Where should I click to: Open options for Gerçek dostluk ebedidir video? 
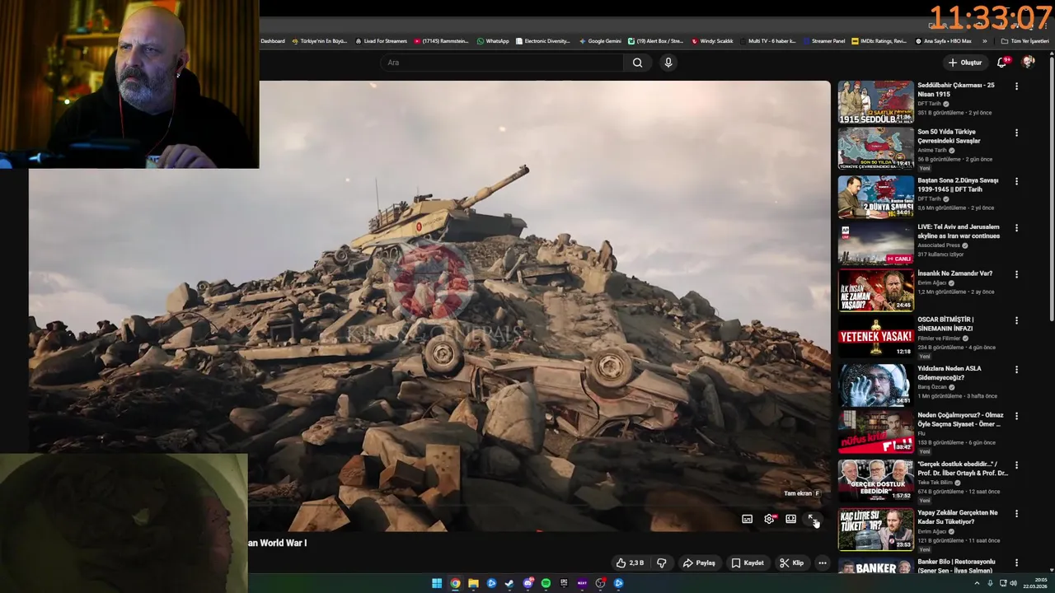pos(1016,465)
